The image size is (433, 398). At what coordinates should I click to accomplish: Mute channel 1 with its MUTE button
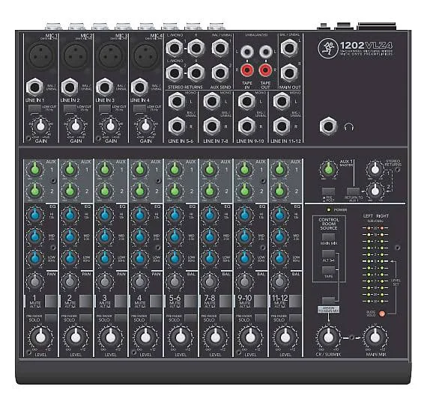pyautogui.click(x=51, y=301)
